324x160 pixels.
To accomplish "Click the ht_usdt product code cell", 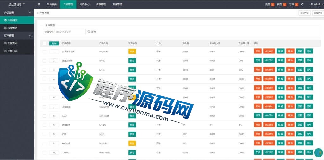I will [x=103, y=143].
